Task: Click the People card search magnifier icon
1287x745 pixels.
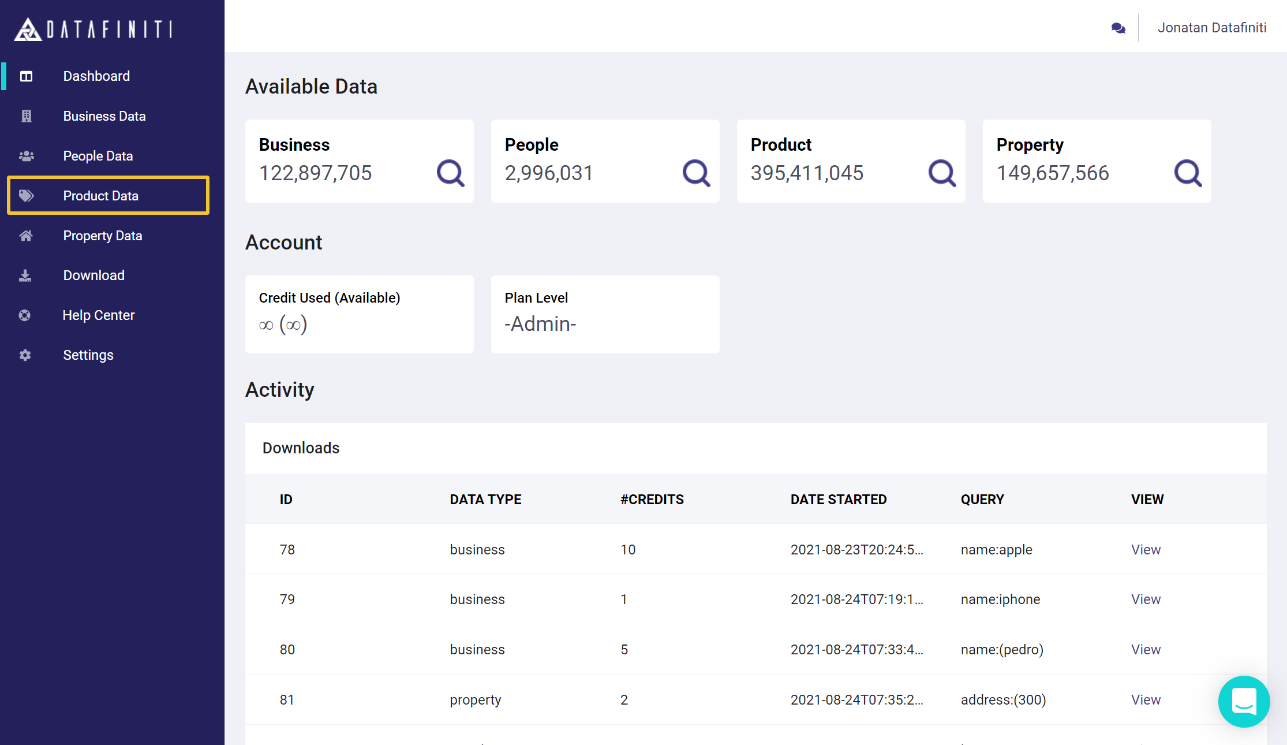Action: tap(696, 173)
